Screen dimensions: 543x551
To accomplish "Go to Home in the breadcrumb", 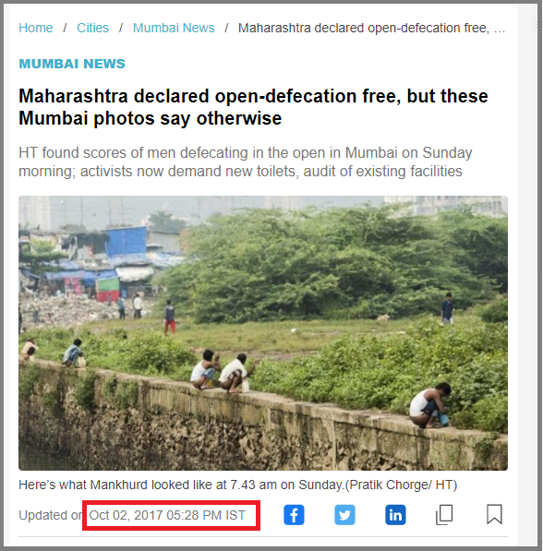I will pos(36,28).
